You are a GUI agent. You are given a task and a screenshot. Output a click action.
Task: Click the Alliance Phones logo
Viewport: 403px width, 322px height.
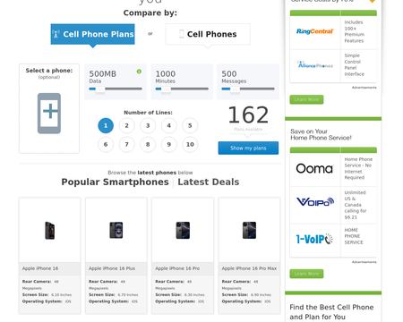pyautogui.click(x=315, y=64)
